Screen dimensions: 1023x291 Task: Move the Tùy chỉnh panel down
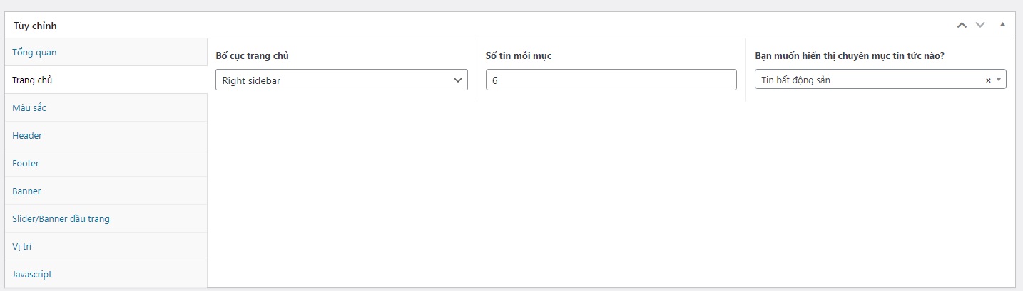(x=980, y=25)
